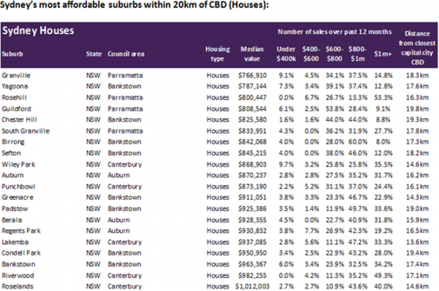Select the Bankstown suburb row name
Screen dimensions: 439x291
pos(18,264)
